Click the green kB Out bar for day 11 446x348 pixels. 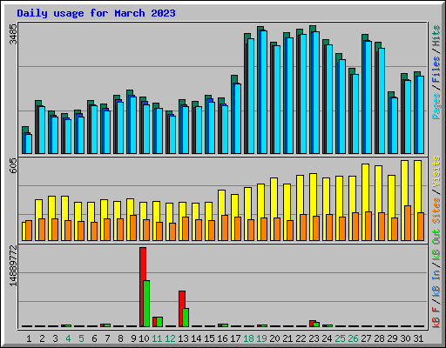pos(159,322)
